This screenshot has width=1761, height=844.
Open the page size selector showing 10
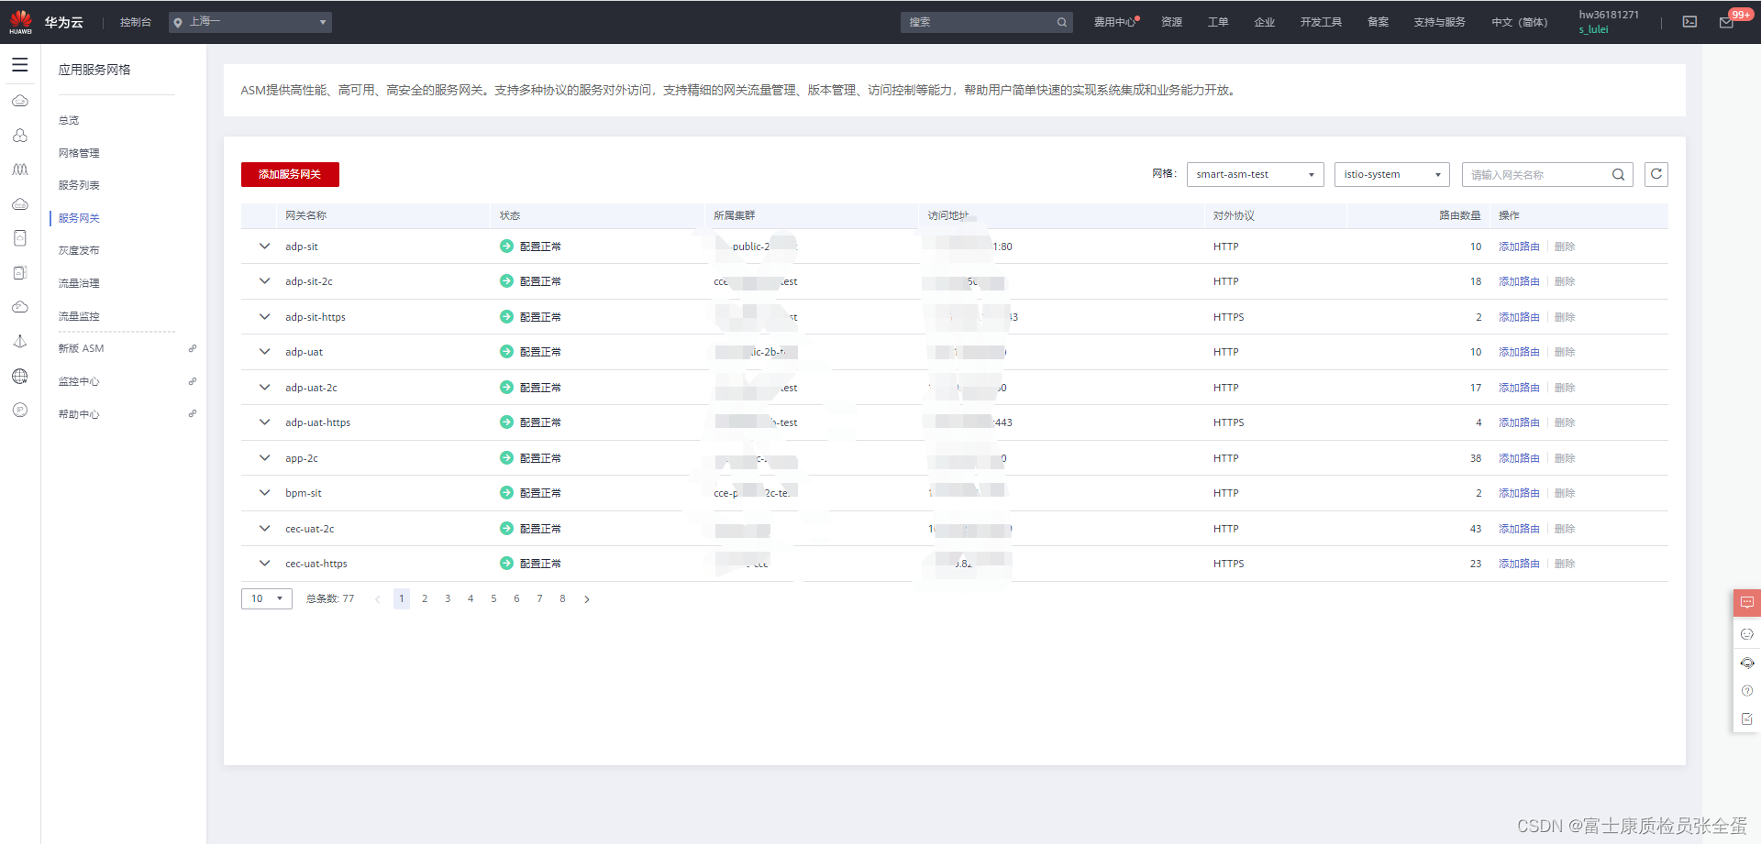pos(266,598)
